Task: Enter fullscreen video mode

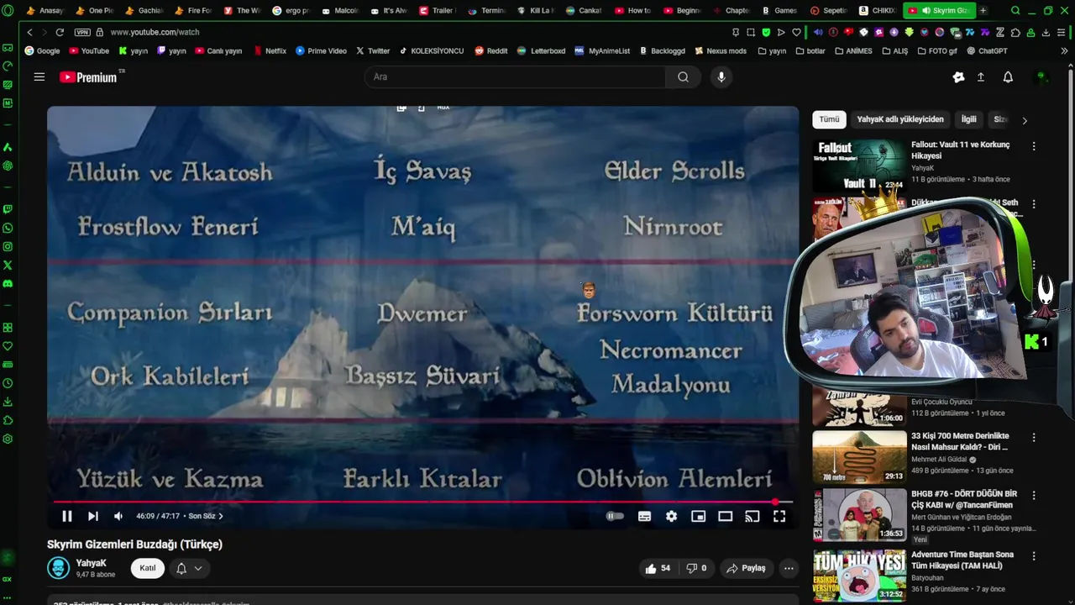Action: pyautogui.click(x=779, y=517)
